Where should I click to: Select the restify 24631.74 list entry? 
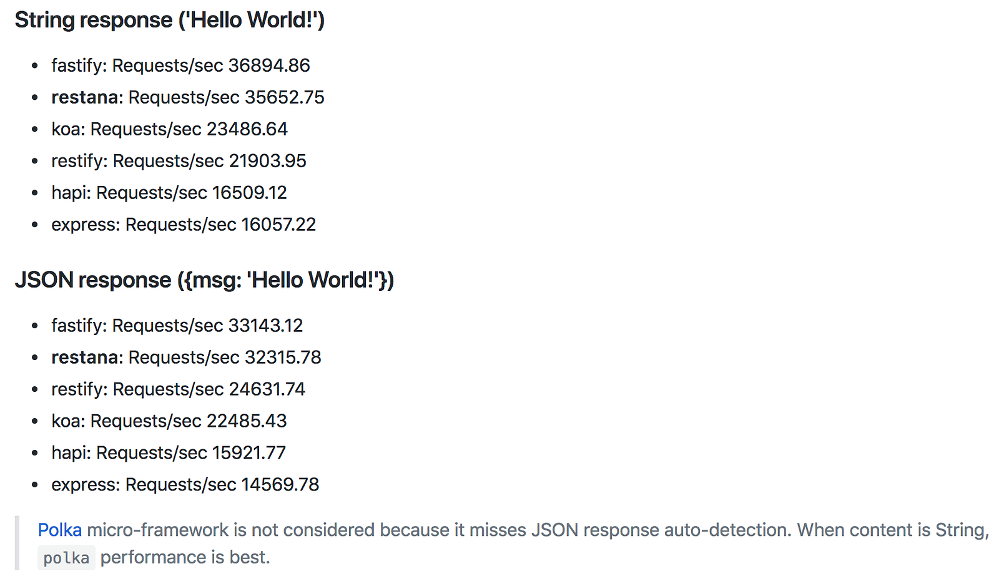[x=178, y=389]
